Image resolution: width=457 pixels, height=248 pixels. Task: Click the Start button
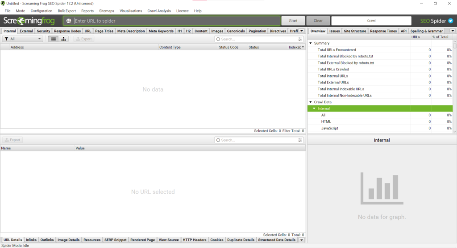click(293, 20)
